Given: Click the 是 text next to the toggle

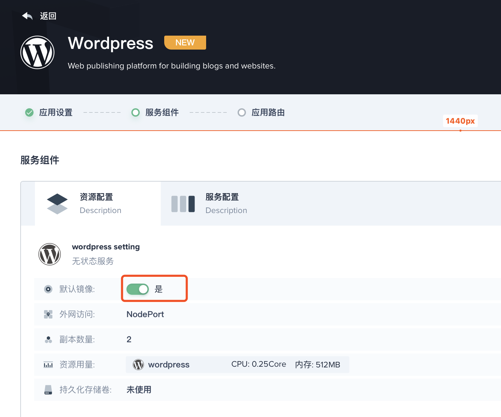Looking at the screenshot, I should click(159, 289).
